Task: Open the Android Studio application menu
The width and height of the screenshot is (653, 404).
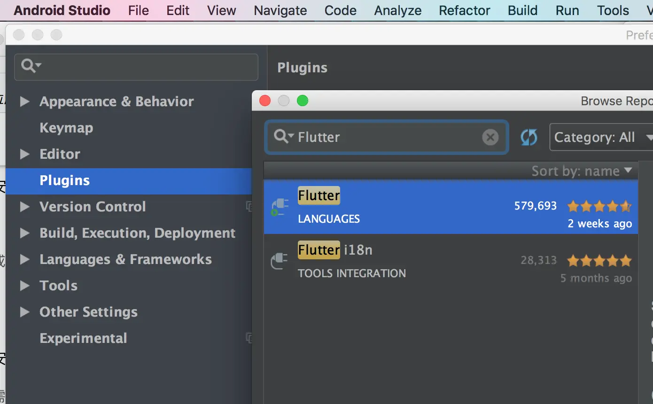Action: click(x=62, y=10)
